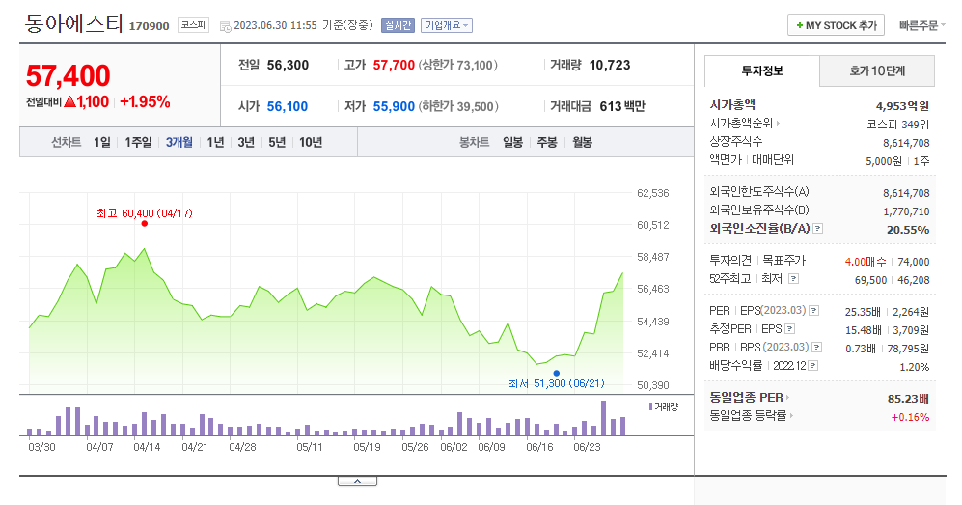This screenshot has height=505, width=962.
Task: Click the 실시간 badge button
Action: coord(398,26)
